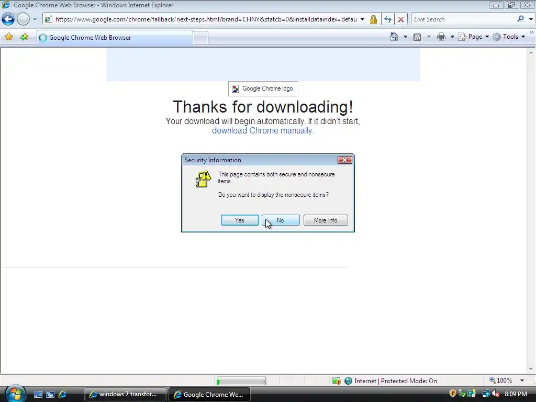Click the page icon beside the URL
The image size is (536, 402).
tap(48, 19)
